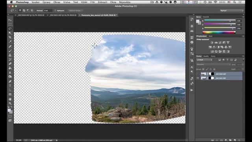Image resolution: width=252 pixels, height=142 pixels.
Task: Open the layer filter type dropdown
Action: pyautogui.click(x=204, y=60)
